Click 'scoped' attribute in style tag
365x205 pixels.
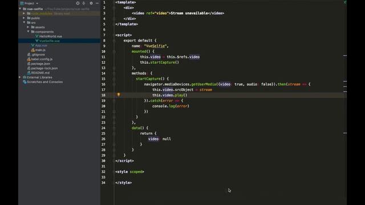(136, 172)
